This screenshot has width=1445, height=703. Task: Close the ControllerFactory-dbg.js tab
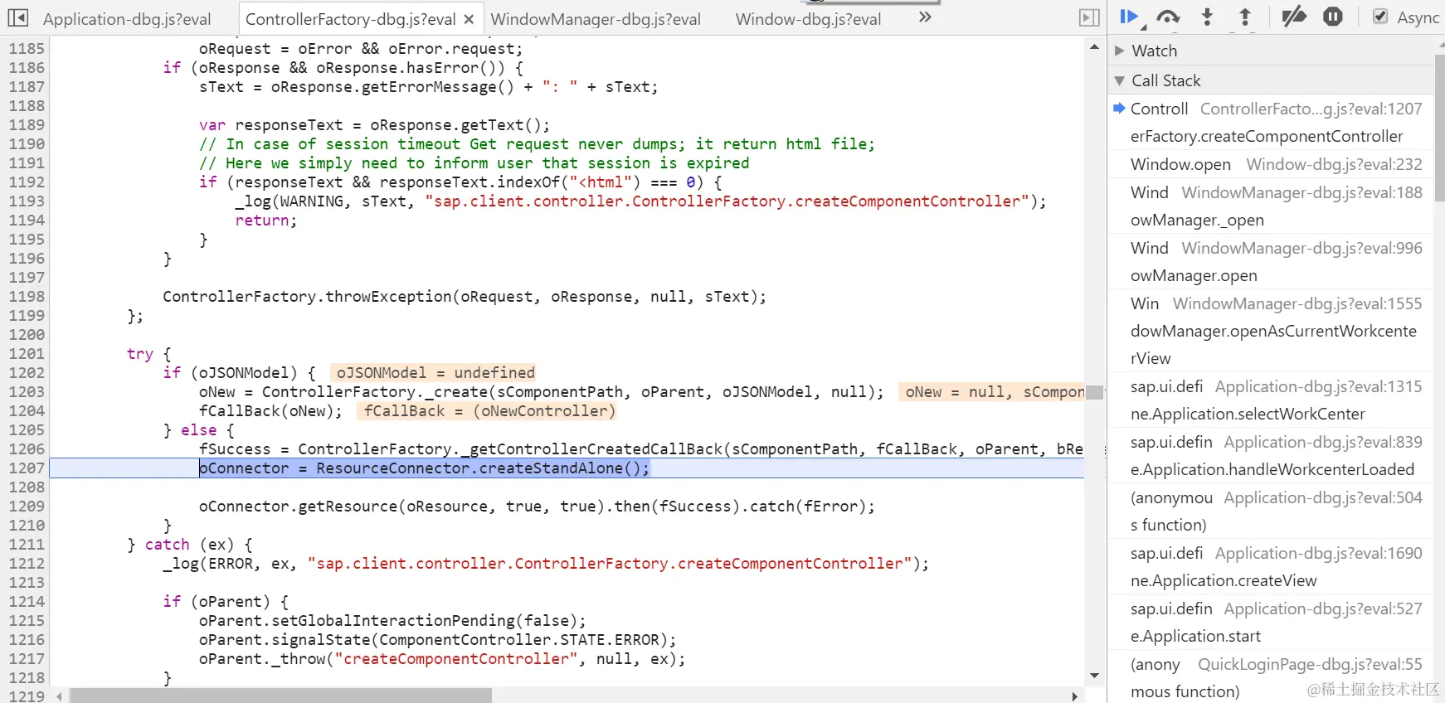pos(469,19)
